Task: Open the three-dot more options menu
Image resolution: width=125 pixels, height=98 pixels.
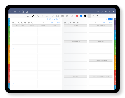Action: click(114, 12)
